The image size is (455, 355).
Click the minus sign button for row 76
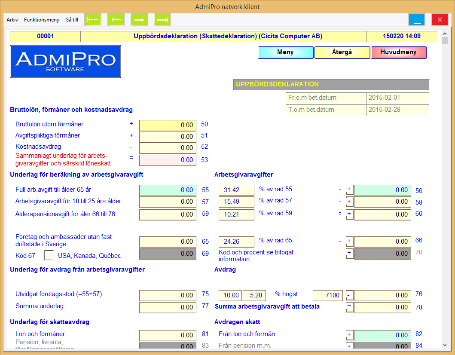pos(349,295)
